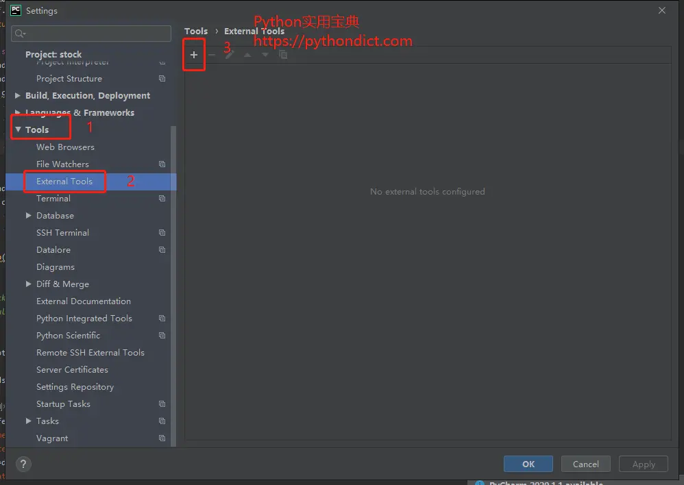Expand the Tasks node
This screenshot has width=684, height=485.
[28, 421]
